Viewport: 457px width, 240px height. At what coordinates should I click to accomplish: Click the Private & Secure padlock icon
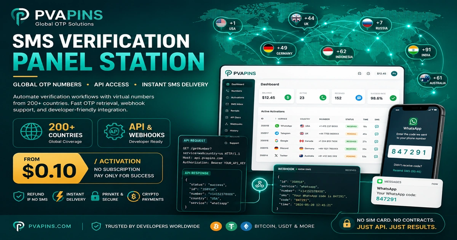[95, 197]
